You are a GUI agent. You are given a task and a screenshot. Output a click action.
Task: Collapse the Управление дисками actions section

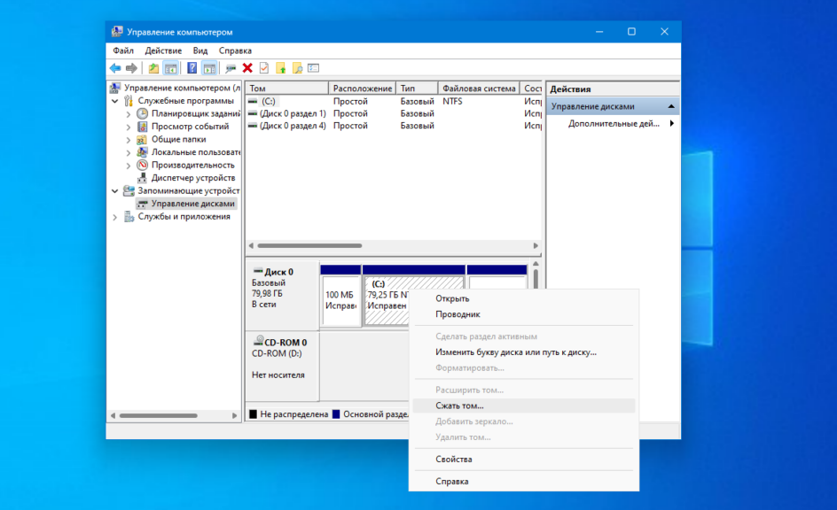(x=671, y=106)
